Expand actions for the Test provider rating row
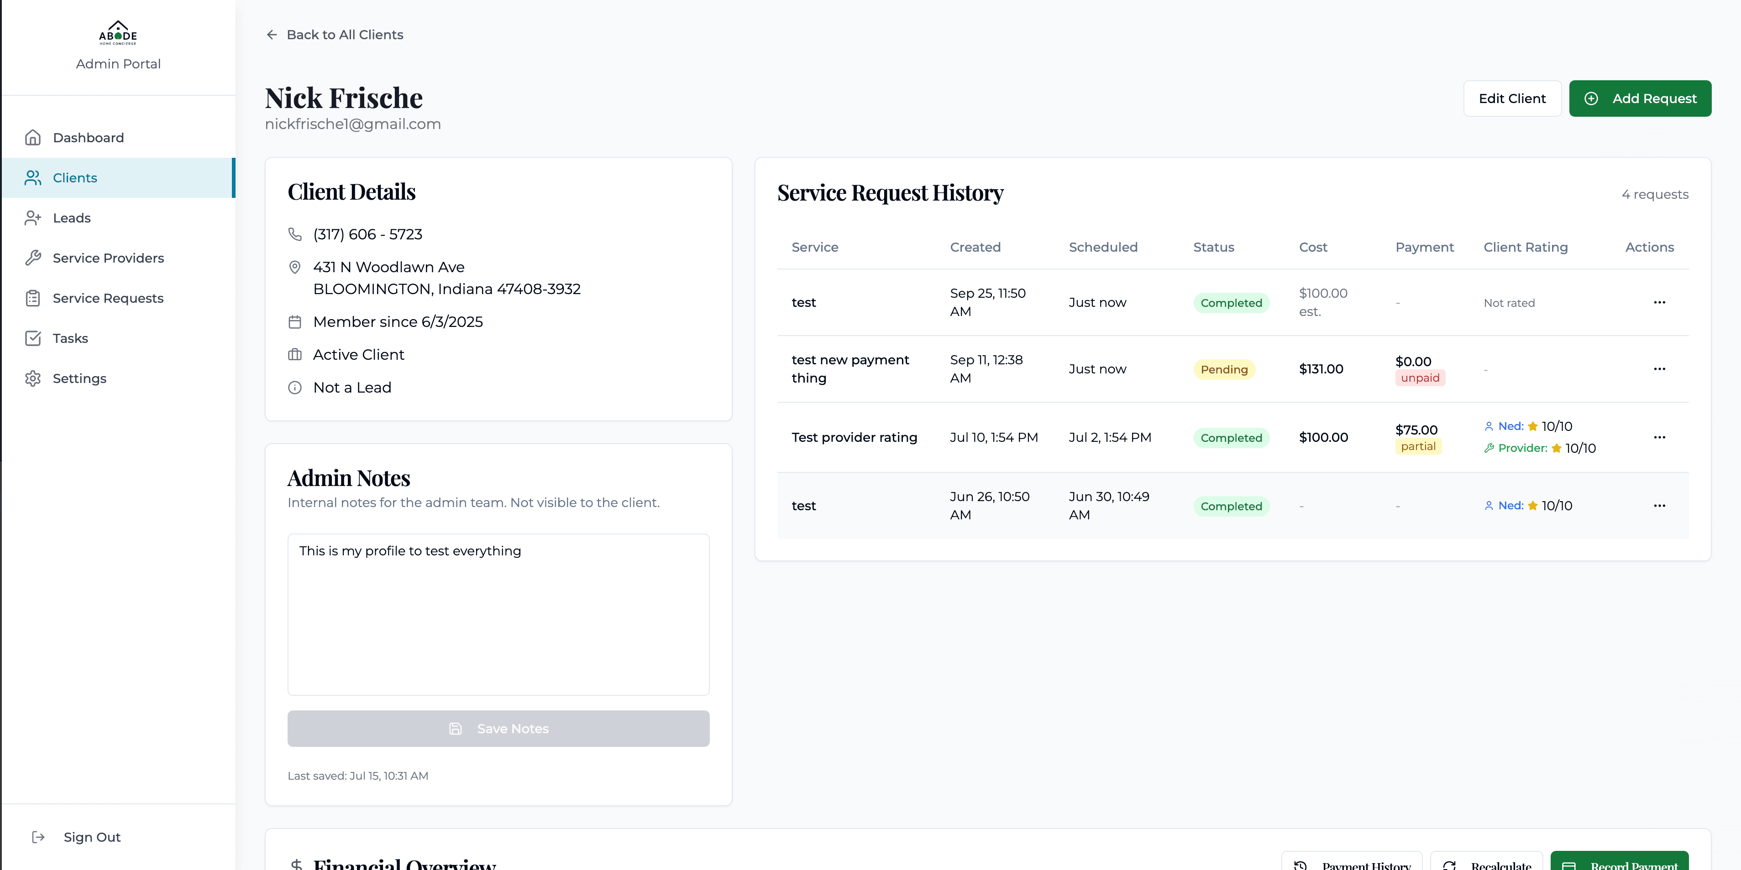Screen dimensions: 1741x870 [1661, 437]
